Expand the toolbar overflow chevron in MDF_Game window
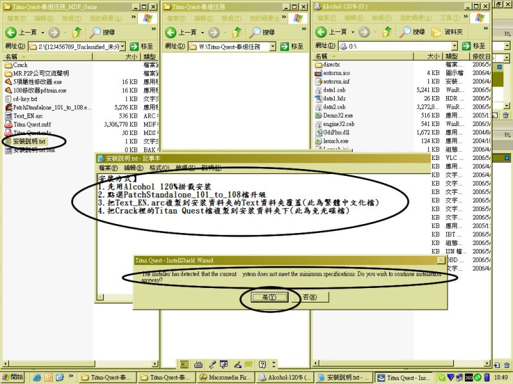Screen dimensions: 513x384 153,29
